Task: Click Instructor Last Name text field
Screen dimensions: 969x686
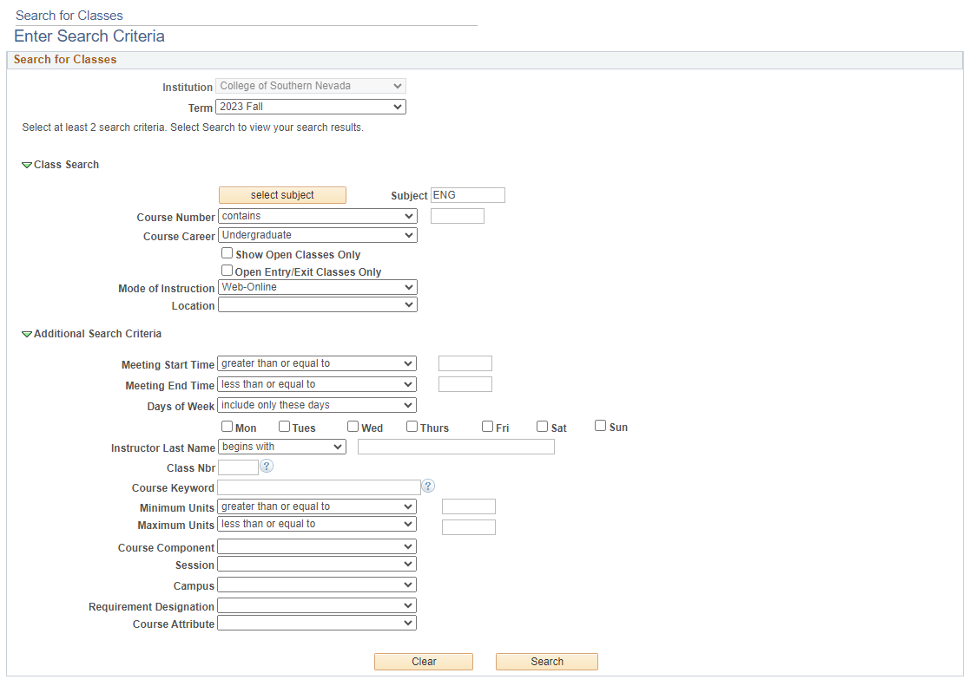Action: 456,447
